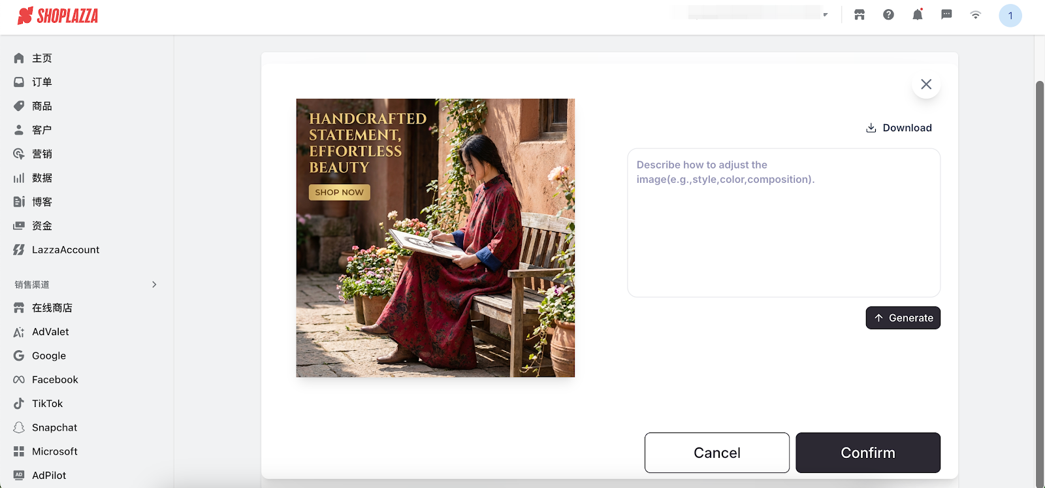Open the AdValet channel
1045x488 pixels.
[x=50, y=332]
